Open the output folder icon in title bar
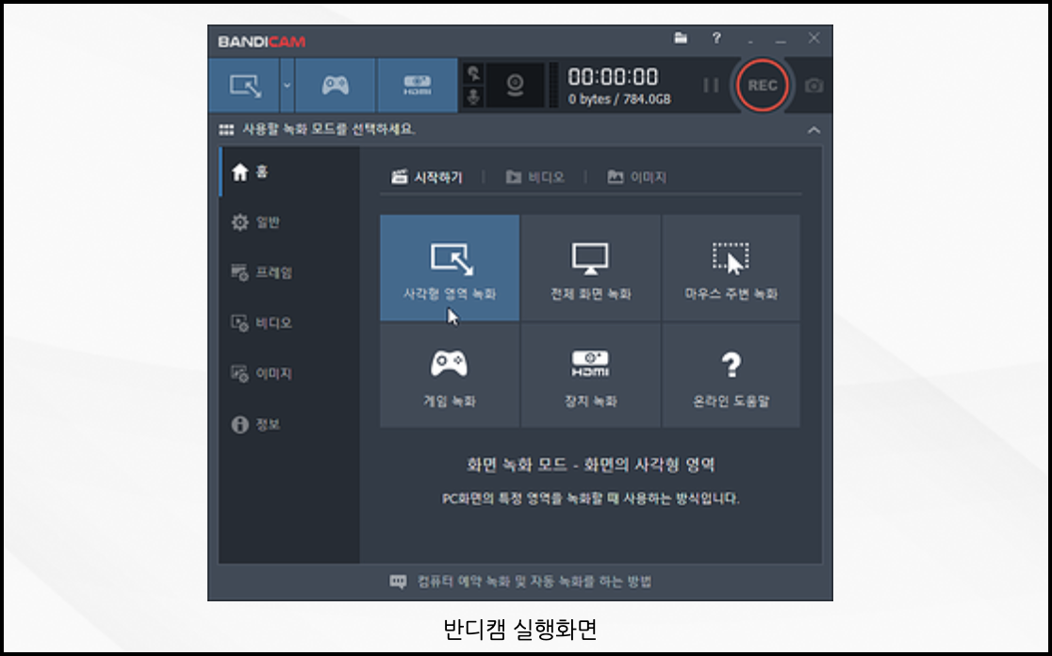 click(x=681, y=39)
